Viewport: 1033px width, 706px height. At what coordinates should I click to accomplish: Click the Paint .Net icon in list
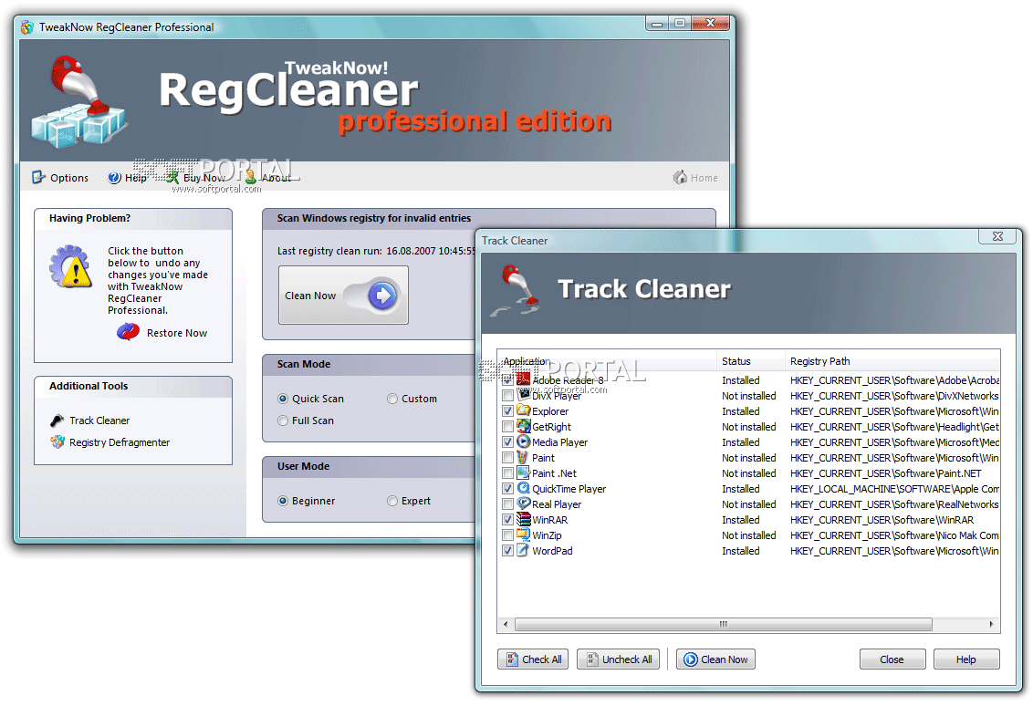click(x=523, y=472)
